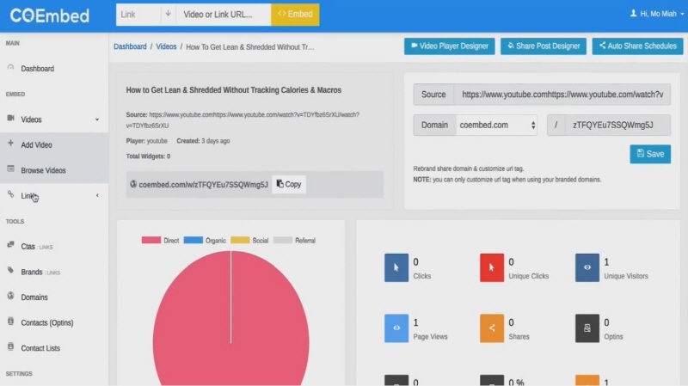
Task: Click the Video or Link URL field
Action: (223, 15)
